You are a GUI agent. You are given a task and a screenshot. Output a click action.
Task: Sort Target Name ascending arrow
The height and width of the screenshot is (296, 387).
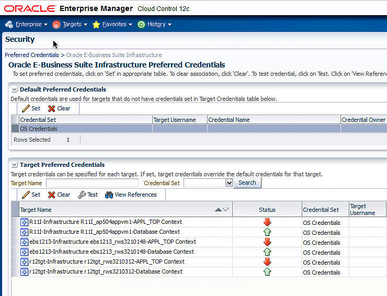218,210
